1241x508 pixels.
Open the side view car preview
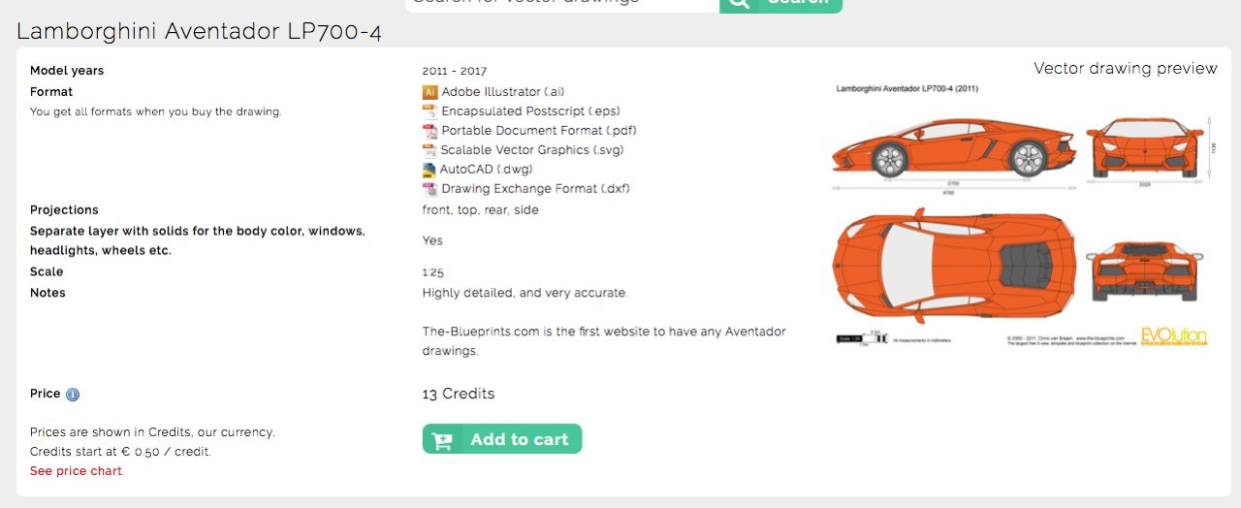(x=954, y=146)
